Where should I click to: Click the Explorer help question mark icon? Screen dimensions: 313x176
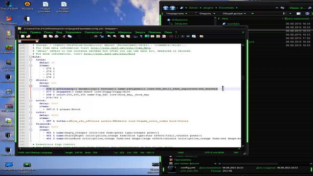(x=307, y=14)
